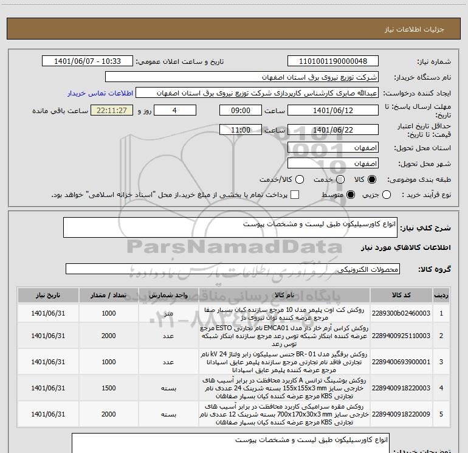Viewport: 468px width, 453px height.
Task: Click product code 2289400918220009
Action: [x=401, y=414]
